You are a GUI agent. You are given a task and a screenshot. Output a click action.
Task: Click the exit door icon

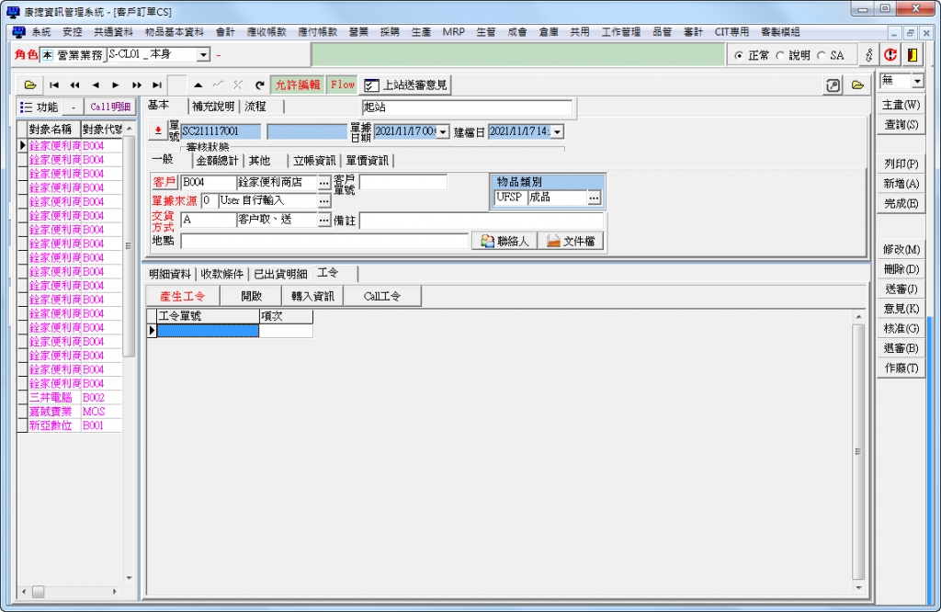912,55
